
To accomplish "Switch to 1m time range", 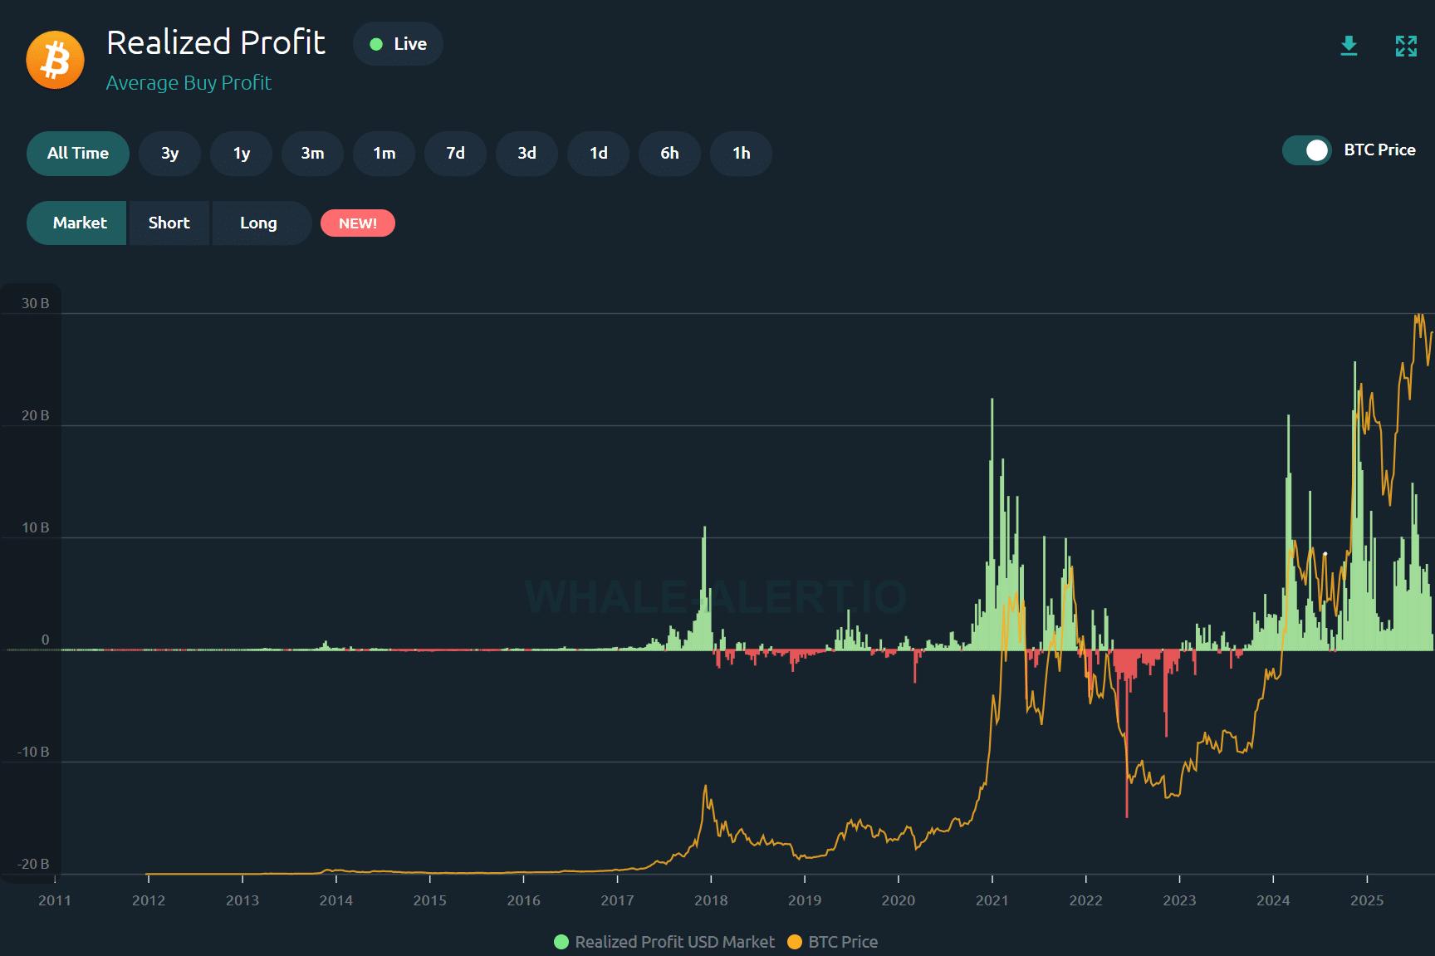I will pyautogui.click(x=384, y=154).
